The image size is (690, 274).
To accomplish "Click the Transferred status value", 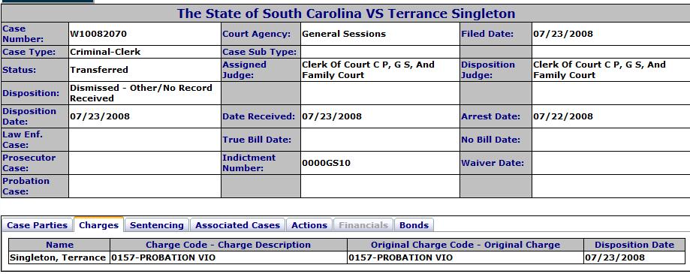I will (x=99, y=70).
